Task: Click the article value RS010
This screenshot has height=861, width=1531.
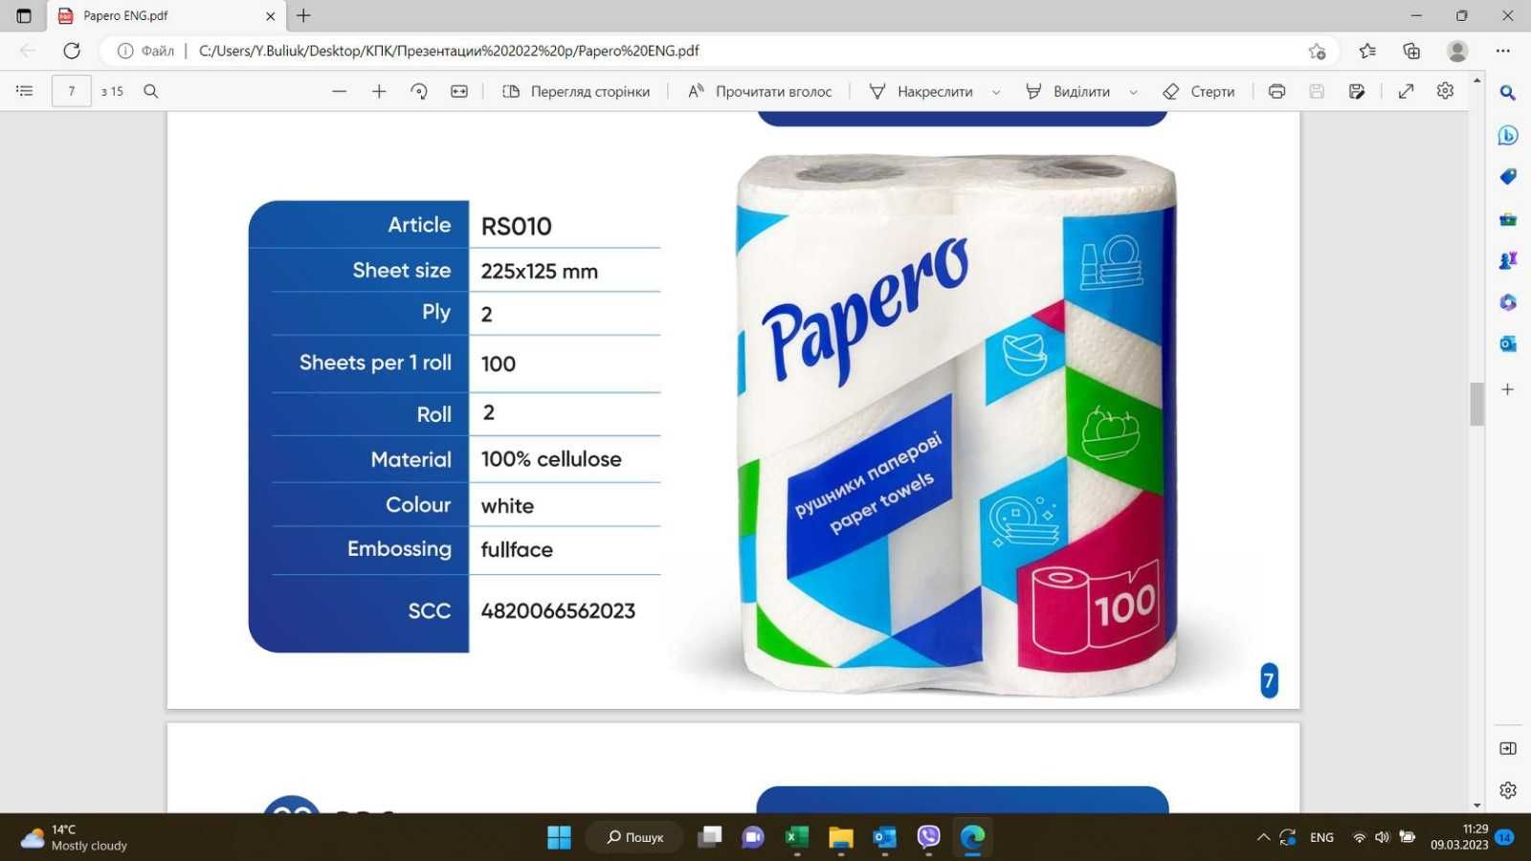Action: [517, 227]
